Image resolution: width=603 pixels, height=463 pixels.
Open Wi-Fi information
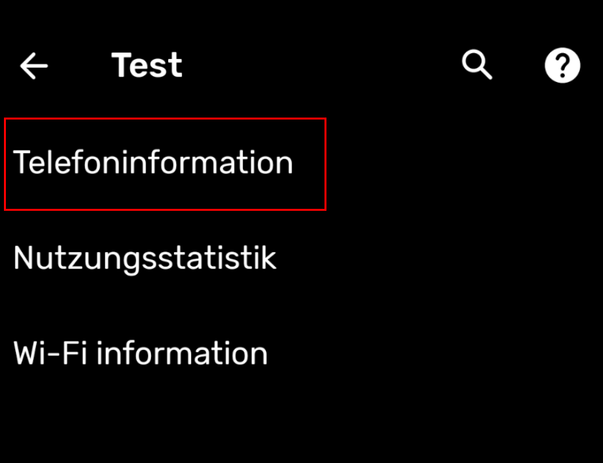[x=301, y=353]
